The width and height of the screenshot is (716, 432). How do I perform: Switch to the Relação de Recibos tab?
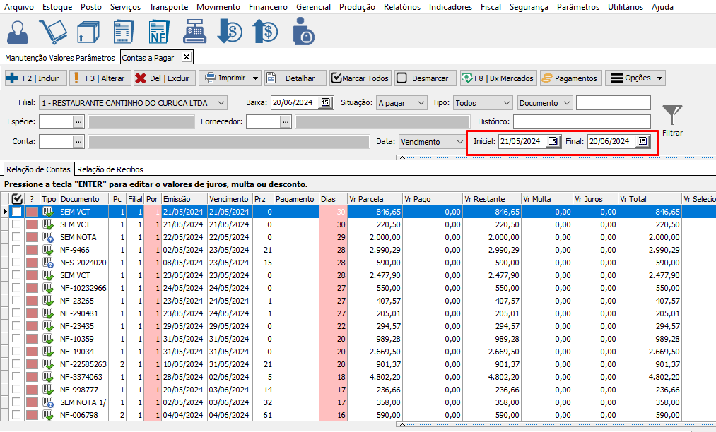pos(110,169)
